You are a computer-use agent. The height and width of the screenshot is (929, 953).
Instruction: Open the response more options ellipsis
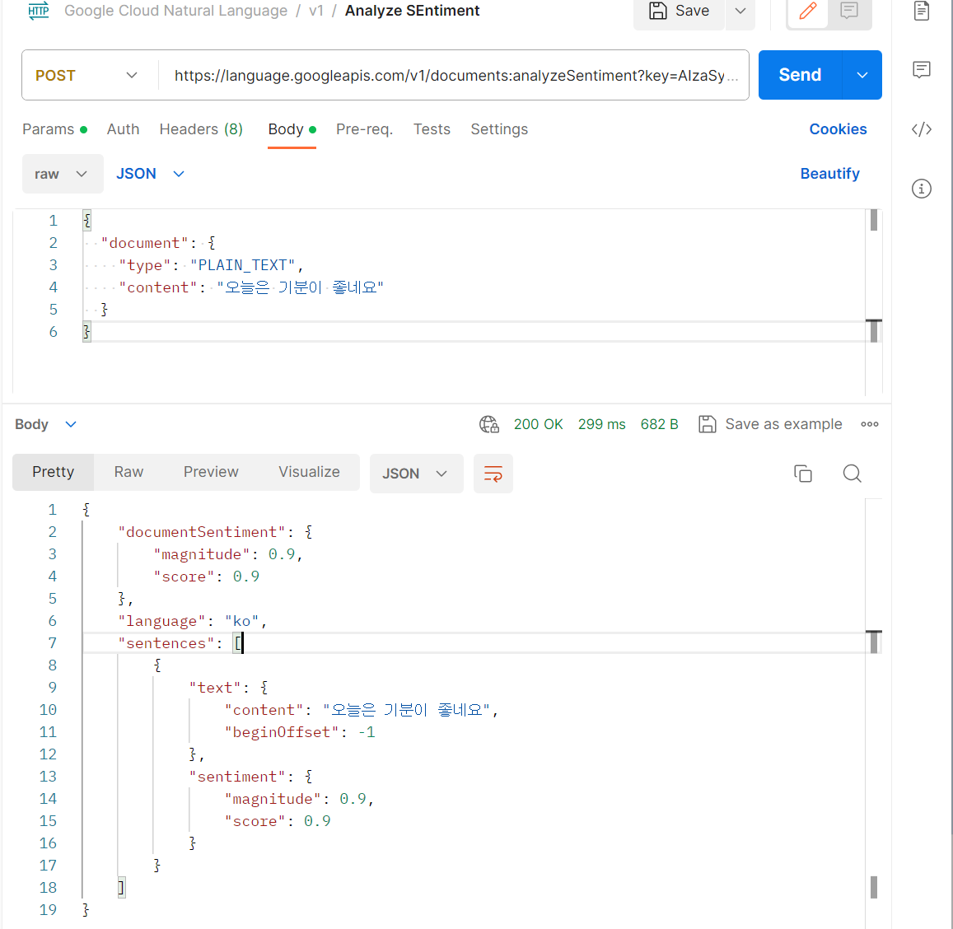point(870,424)
